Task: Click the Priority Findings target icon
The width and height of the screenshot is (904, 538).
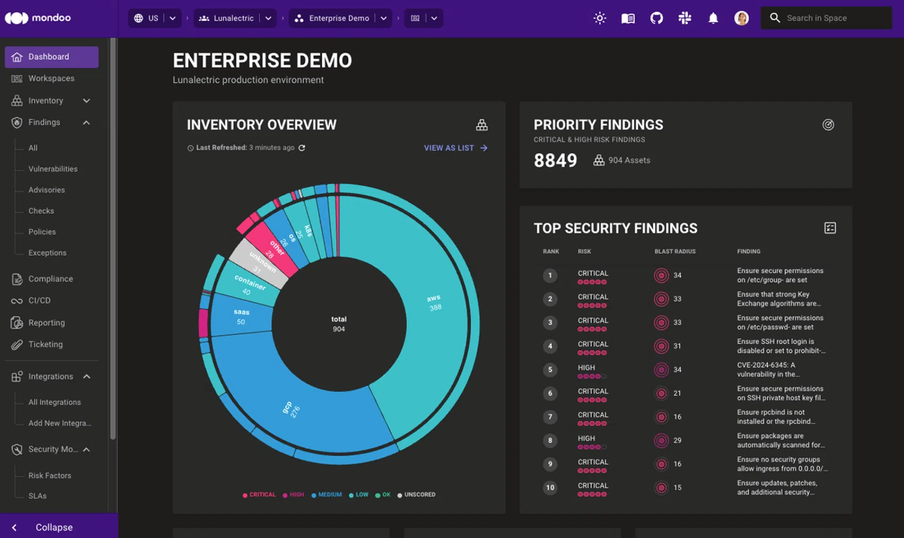Action: pyautogui.click(x=828, y=125)
